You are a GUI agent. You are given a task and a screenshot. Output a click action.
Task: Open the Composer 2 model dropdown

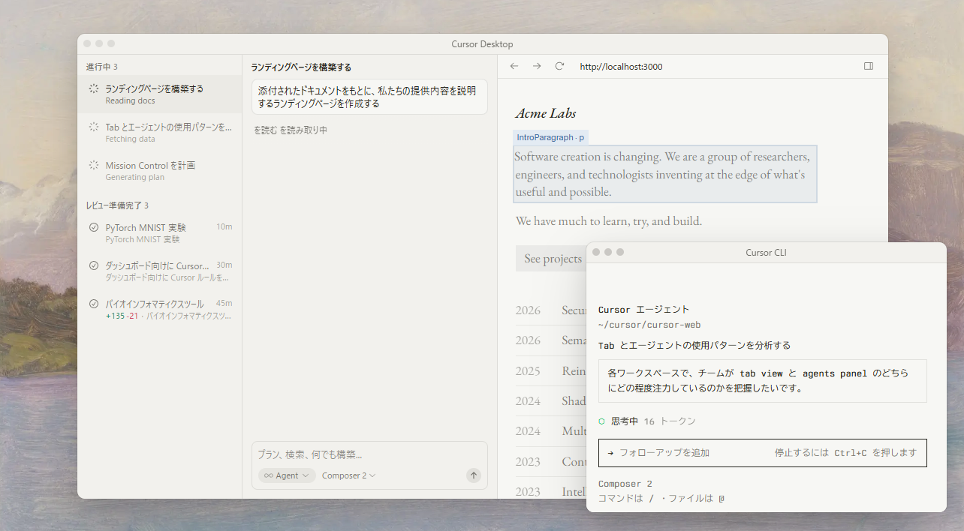point(348,475)
